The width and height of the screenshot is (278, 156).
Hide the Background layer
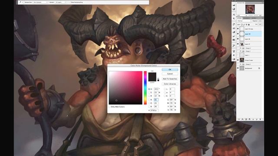click(238, 68)
